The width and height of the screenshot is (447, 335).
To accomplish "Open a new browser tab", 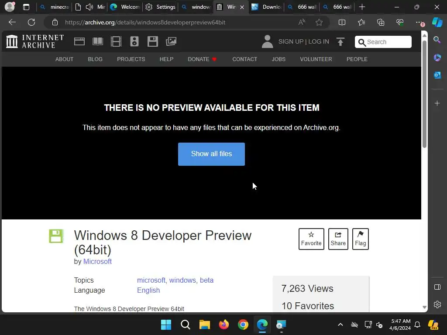I will pyautogui.click(x=362, y=7).
